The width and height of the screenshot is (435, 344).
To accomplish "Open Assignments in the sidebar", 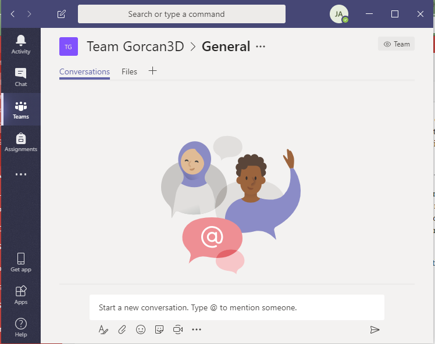I will click(21, 142).
